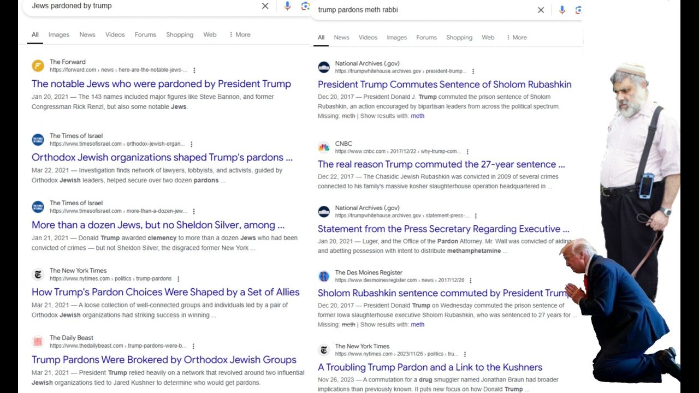Select Videos tab in right search results

[368, 37]
